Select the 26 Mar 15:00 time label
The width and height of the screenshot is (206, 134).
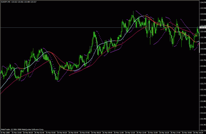153,133
